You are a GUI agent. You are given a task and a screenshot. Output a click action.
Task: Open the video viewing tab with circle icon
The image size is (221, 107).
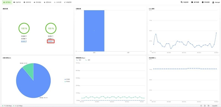click(x=27, y=2)
